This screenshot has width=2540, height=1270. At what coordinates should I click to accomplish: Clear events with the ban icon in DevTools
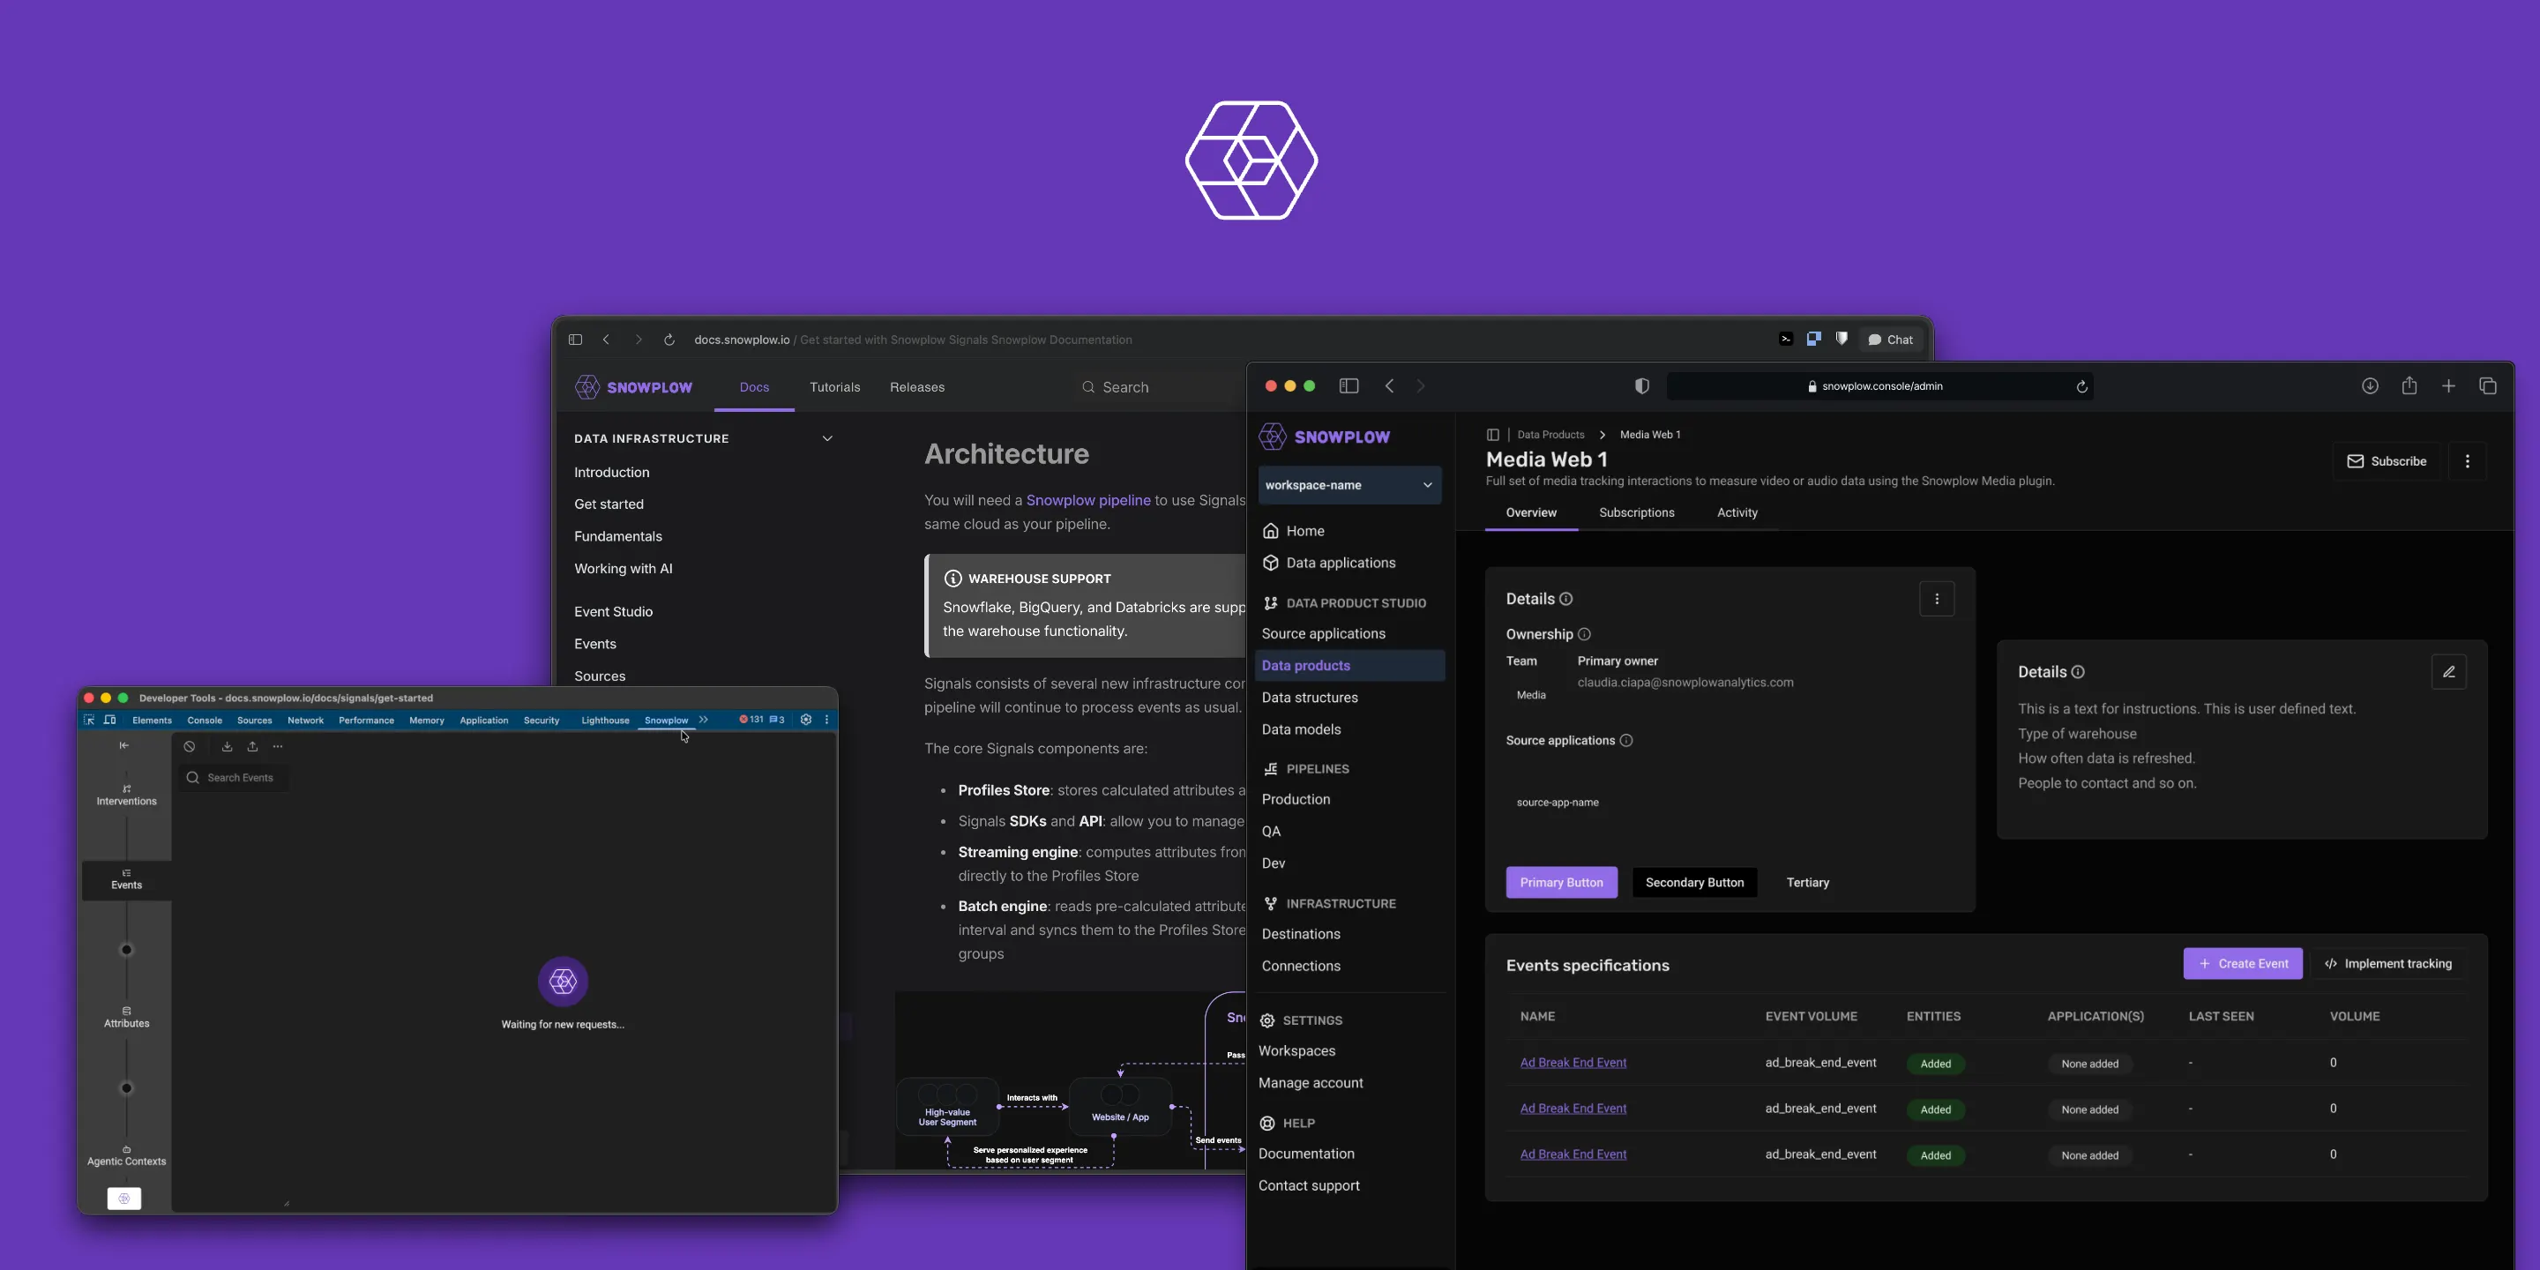[190, 746]
